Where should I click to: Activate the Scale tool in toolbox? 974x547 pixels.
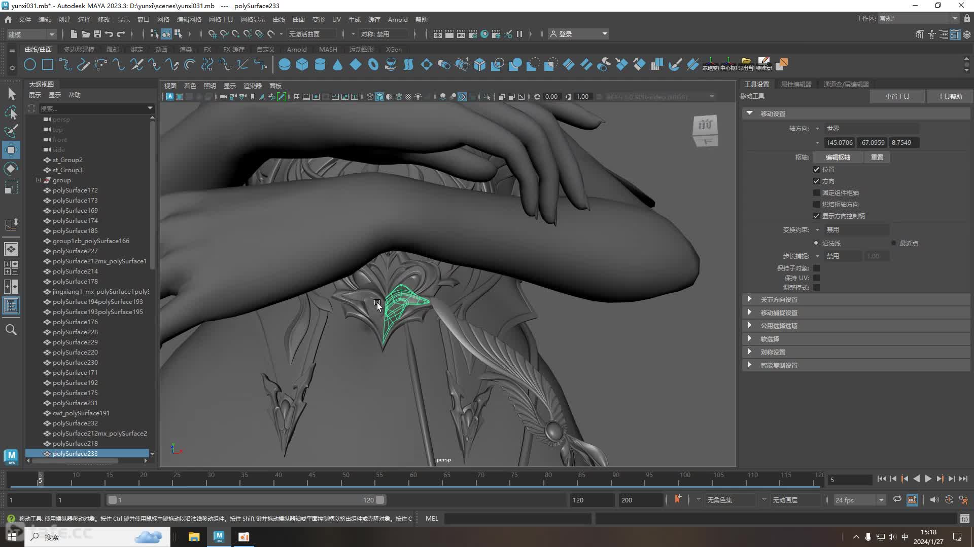[11, 187]
